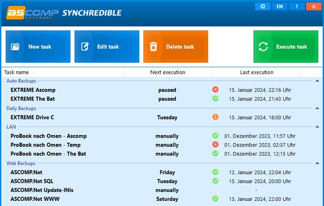Select the ASCOMP.Net WWW task
The height and width of the screenshot is (206, 324).
[35, 199]
